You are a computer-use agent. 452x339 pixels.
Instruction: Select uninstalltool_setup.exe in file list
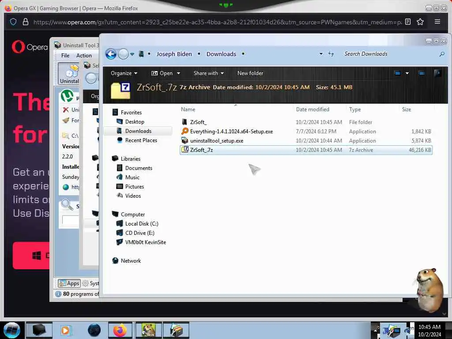pyautogui.click(x=216, y=141)
